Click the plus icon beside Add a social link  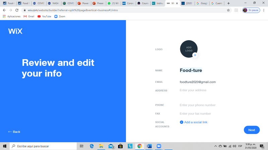181,122
